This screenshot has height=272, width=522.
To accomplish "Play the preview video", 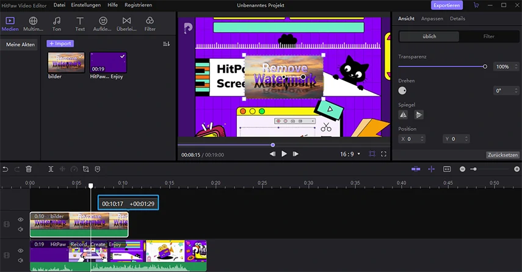I will (x=284, y=154).
